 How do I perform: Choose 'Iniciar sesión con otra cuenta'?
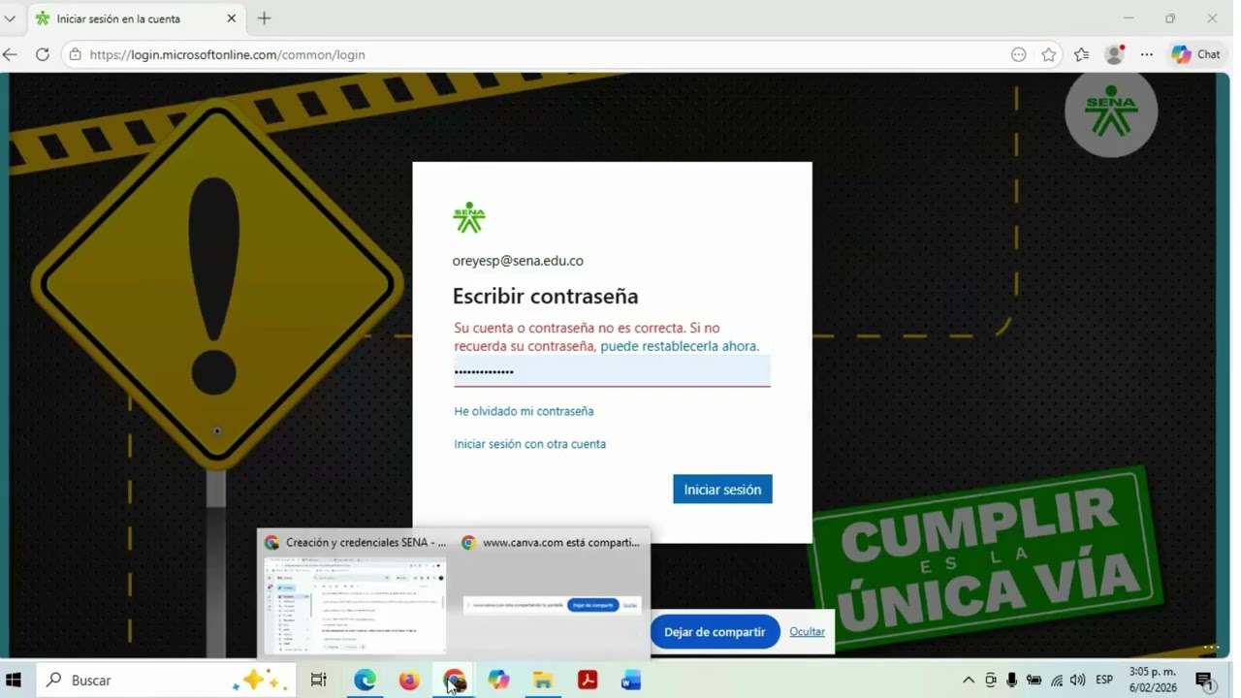point(530,444)
